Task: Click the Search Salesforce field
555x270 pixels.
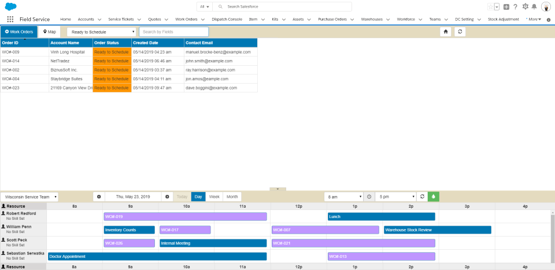Action: [x=282, y=7]
